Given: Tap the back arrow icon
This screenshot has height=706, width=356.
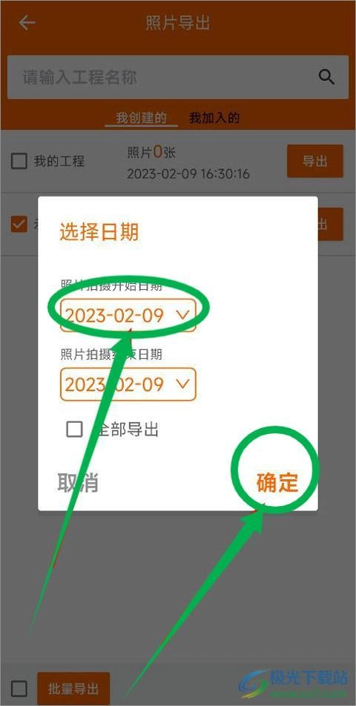Looking at the screenshot, I should point(27,22).
